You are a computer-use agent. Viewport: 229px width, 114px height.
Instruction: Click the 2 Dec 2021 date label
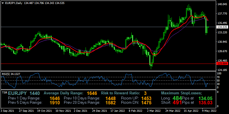81,111
